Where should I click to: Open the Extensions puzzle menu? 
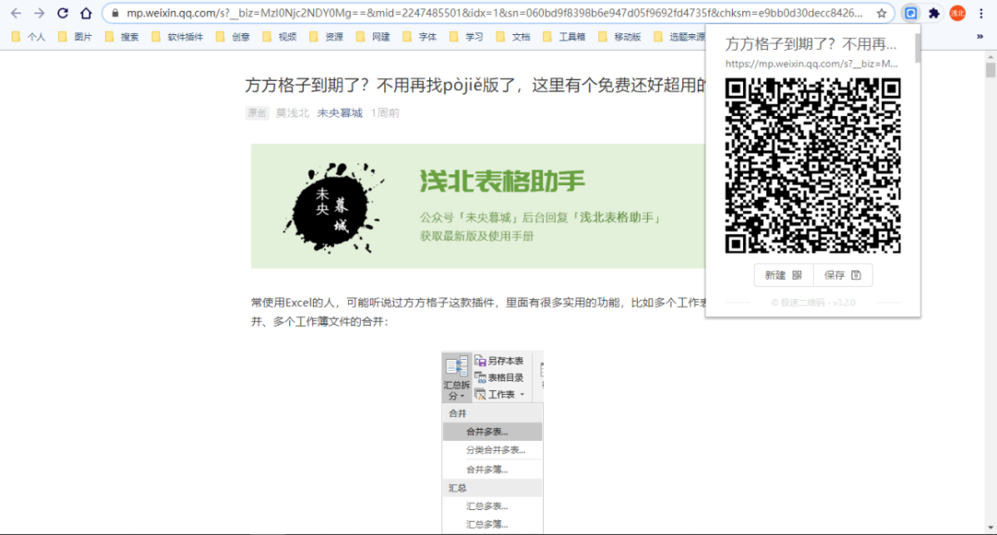point(934,13)
